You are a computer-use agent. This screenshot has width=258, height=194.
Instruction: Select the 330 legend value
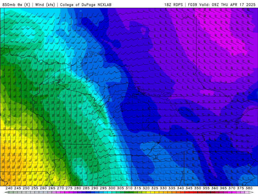pos(163,188)
